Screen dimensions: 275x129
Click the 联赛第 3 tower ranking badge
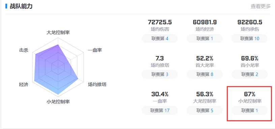pos(160,74)
